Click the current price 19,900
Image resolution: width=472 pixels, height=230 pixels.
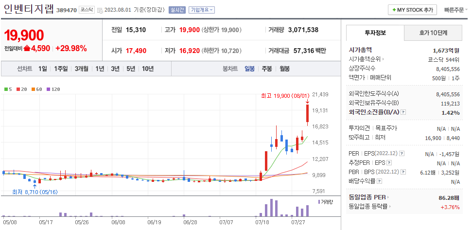tap(24, 35)
